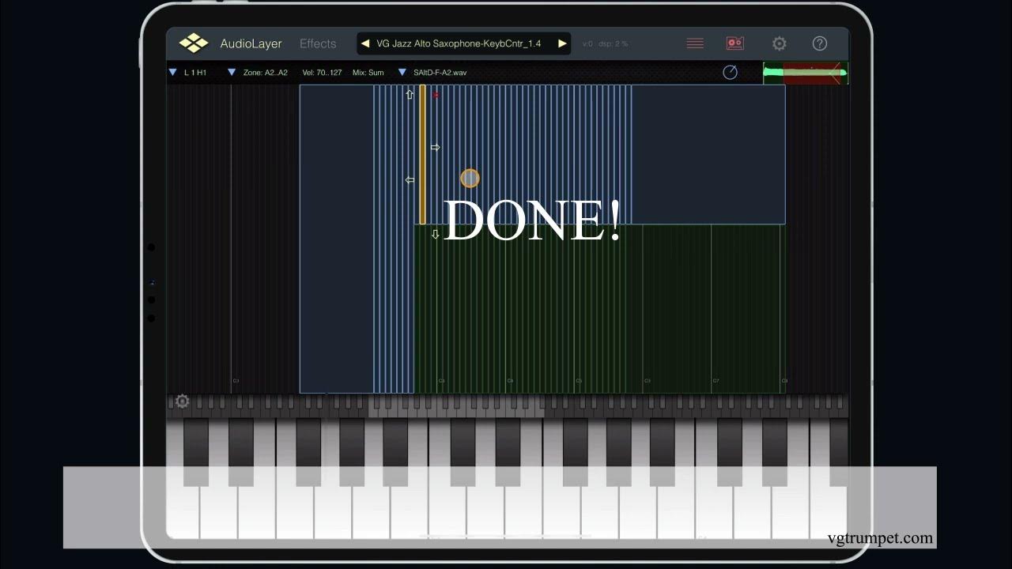This screenshot has width=1012, height=569.
Task: Open the AudioLayer tab
Action: point(251,43)
